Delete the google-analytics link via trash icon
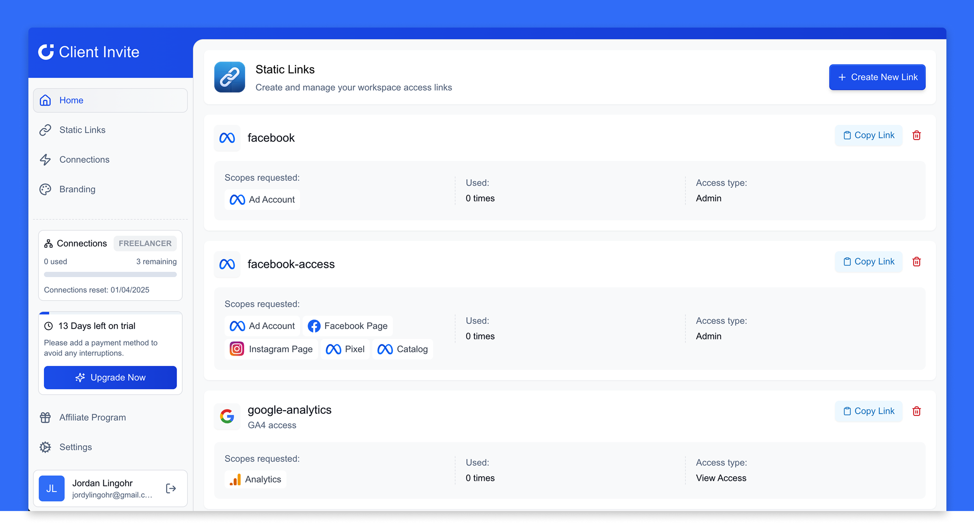Viewport: 974px width, 524px height. (916, 411)
